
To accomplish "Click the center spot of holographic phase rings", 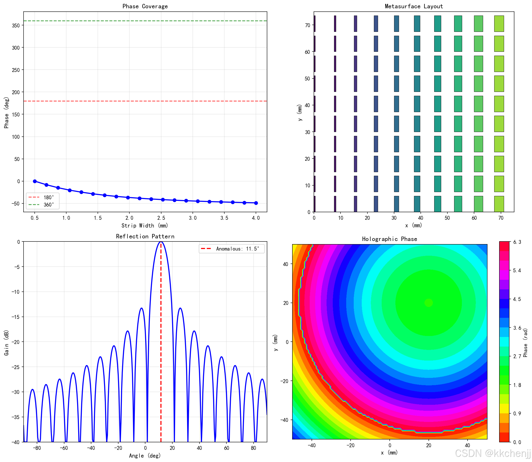I will tap(428, 303).
